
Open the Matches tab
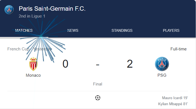click(x=24, y=30)
